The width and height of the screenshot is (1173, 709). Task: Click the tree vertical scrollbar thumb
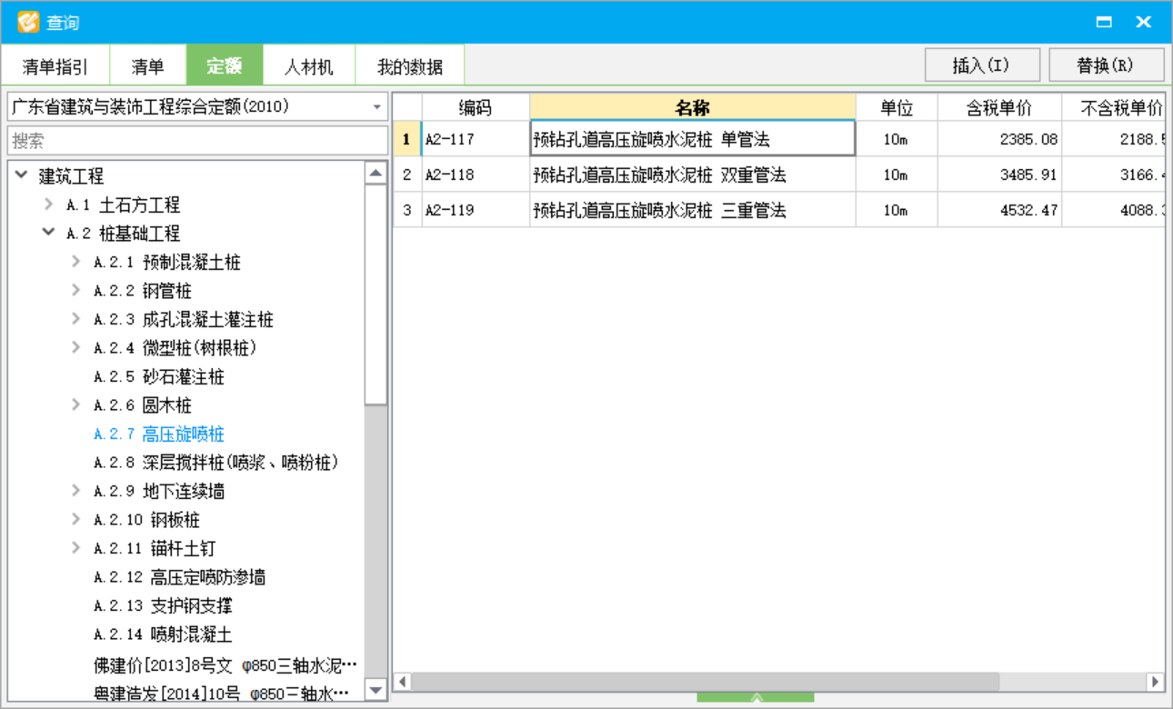pos(376,295)
